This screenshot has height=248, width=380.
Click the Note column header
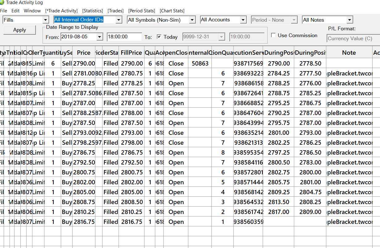(349, 53)
